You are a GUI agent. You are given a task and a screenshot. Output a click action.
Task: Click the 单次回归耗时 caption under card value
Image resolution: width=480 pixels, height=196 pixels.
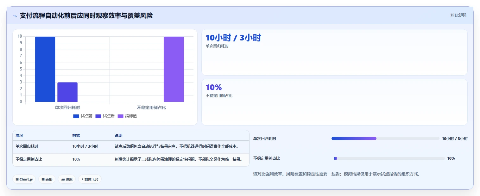[x=217, y=46]
